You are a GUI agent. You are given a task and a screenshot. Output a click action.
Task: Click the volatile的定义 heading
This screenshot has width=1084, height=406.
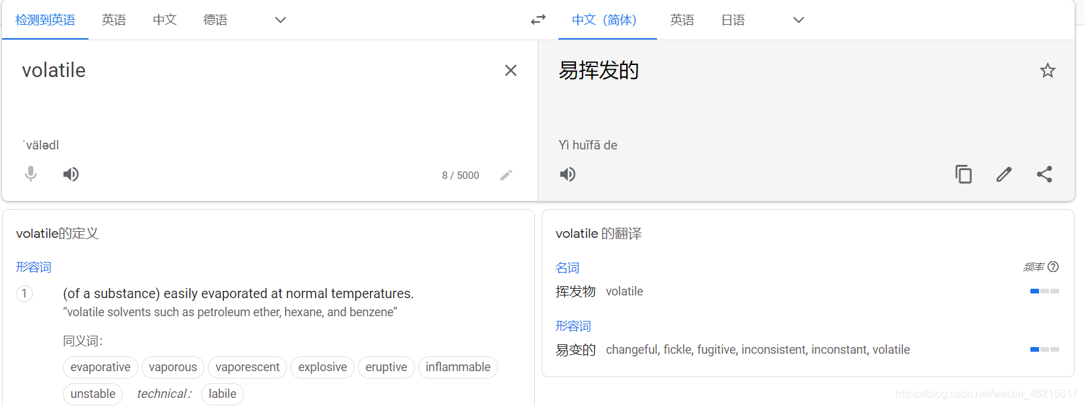(x=58, y=234)
